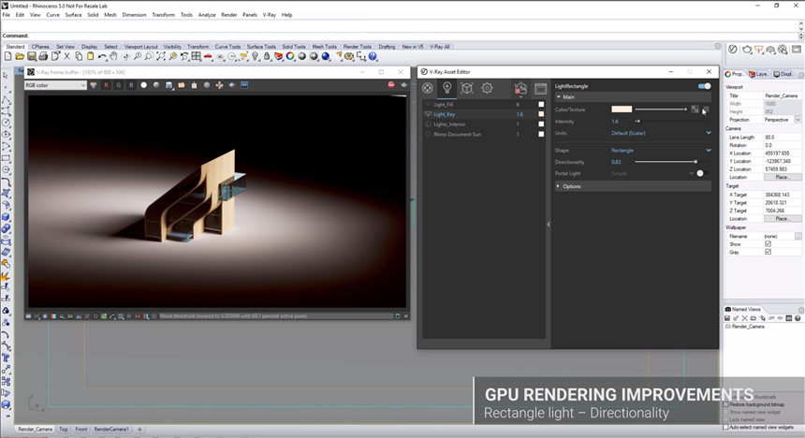Expand the Options section
The width and height of the screenshot is (805, 438).
click(x=571, y=186)
